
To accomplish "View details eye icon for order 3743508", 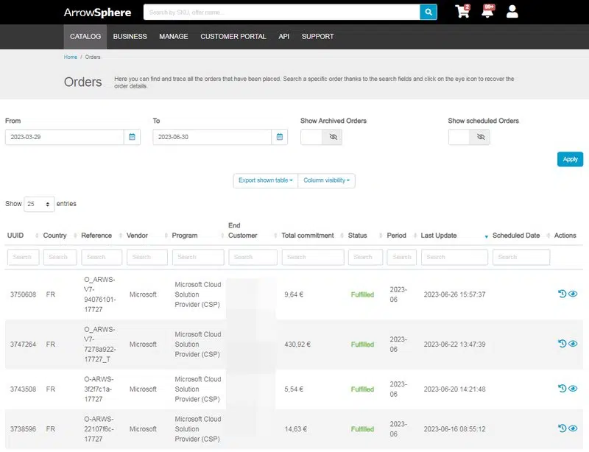I will coord(573,389).
